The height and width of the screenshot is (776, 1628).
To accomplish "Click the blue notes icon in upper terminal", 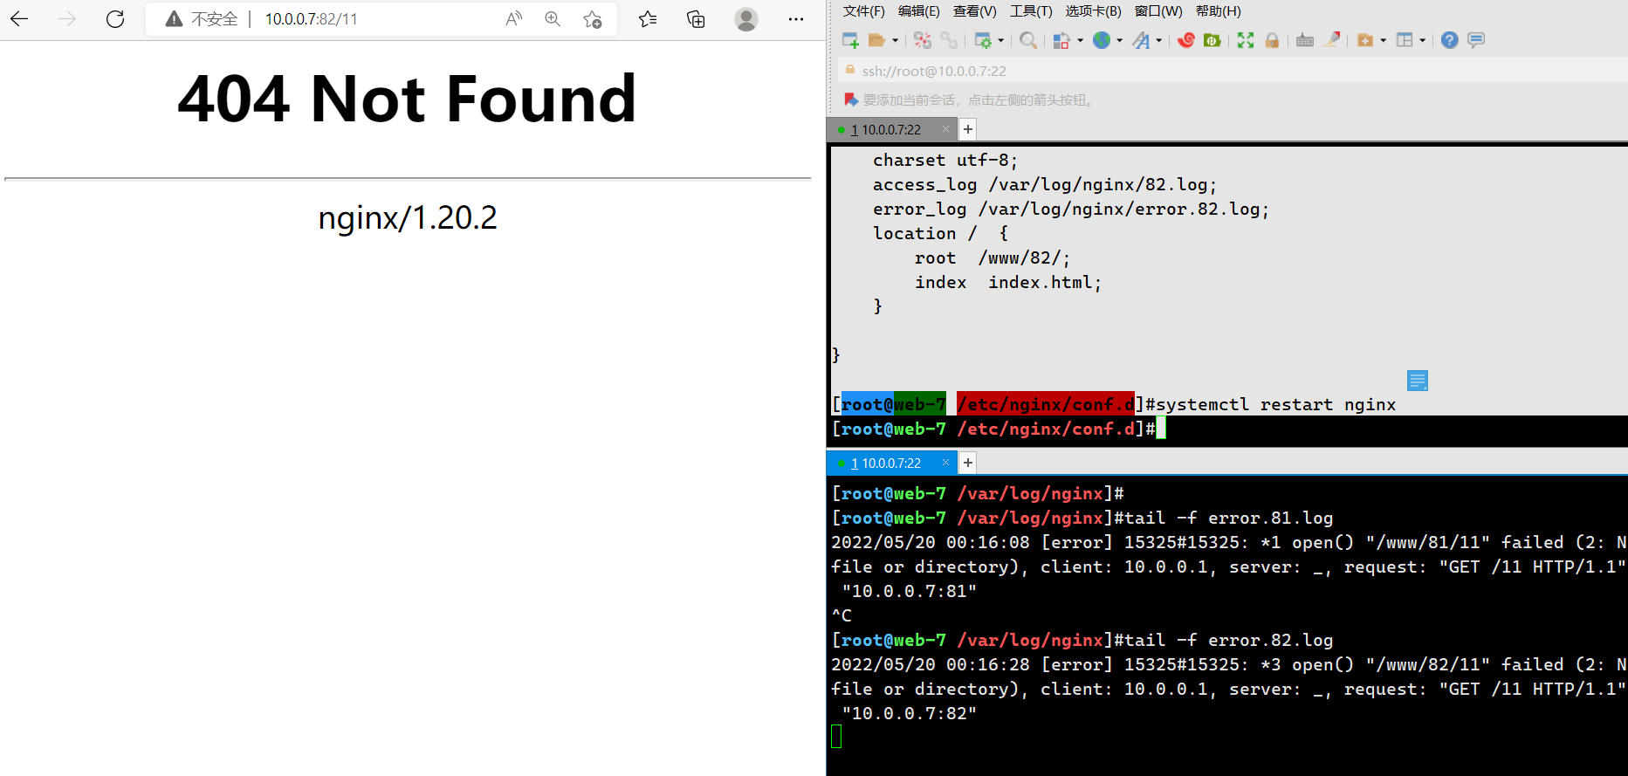I will click(x=1418, y=381).
